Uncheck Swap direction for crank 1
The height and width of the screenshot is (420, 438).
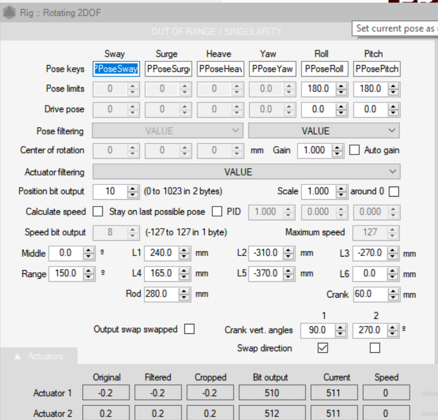click(323, 348)
